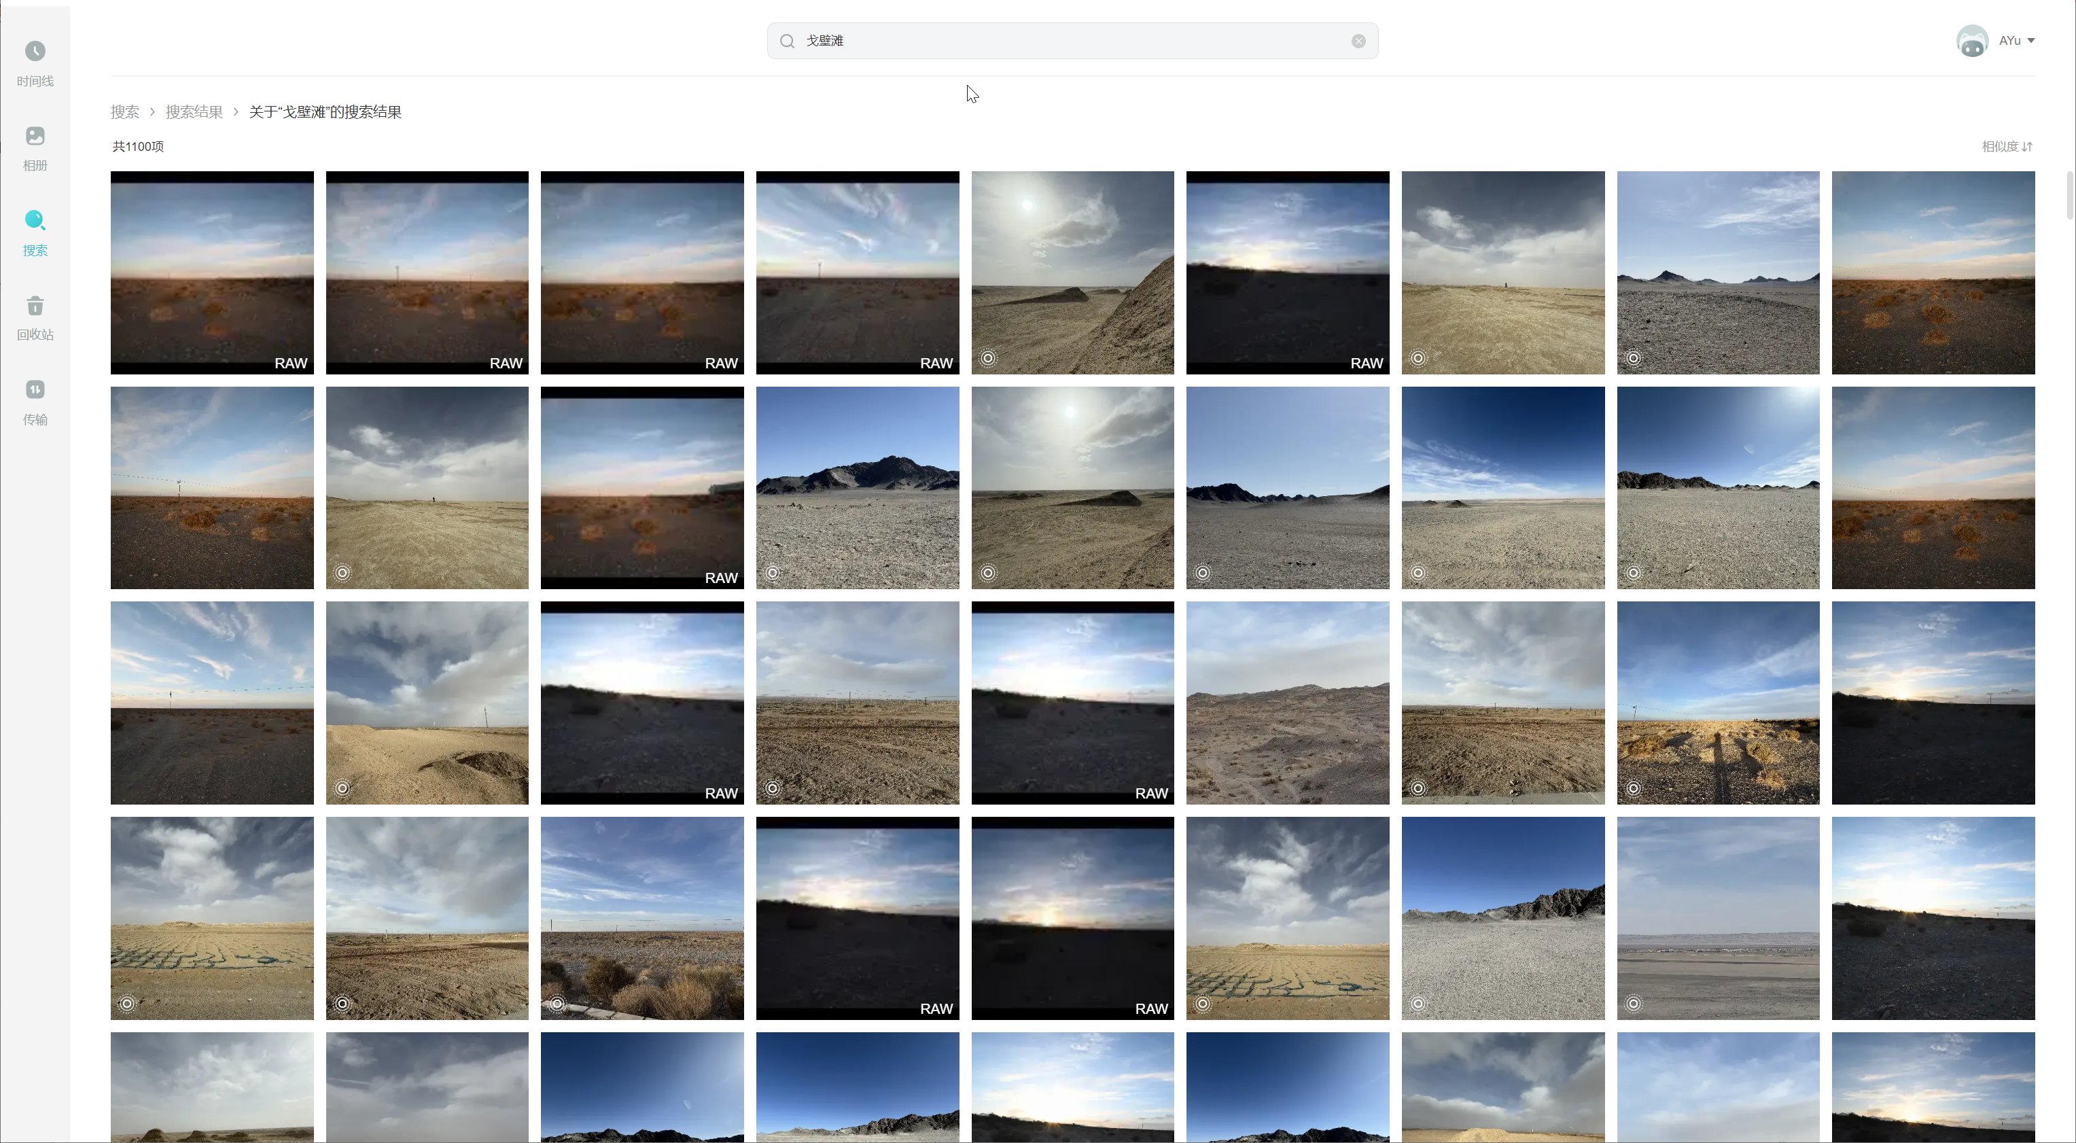Open the 传输 transfer section icon

coord(35,390)
